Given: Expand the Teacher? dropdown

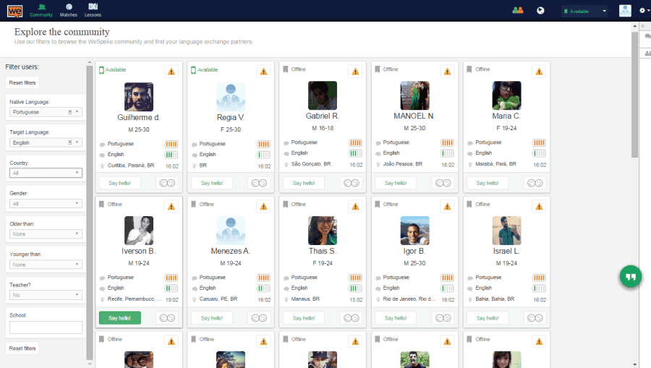Looking at the screenshot, I should point(46,295).
